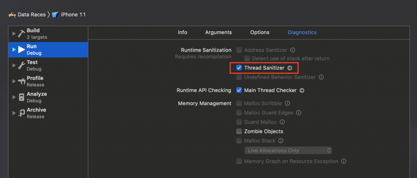Screen dimensions: 417x178
Task: Disable the Thread Sanitizer checkbox
Action: 239,68
